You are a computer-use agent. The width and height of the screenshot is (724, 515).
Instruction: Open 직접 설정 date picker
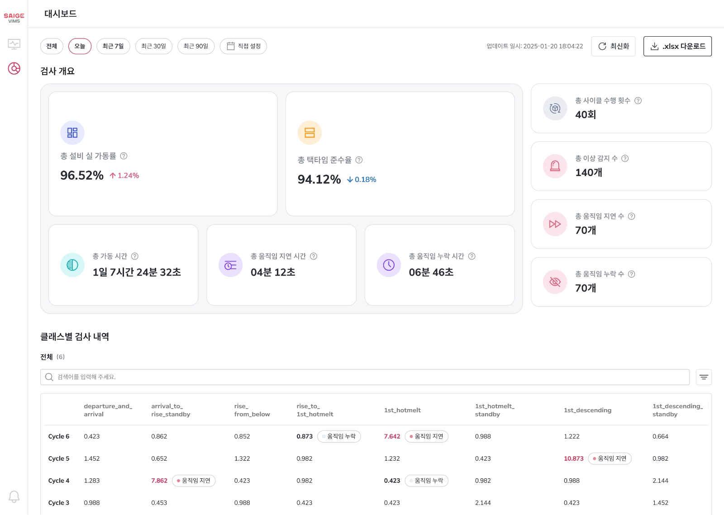(243, 46)
